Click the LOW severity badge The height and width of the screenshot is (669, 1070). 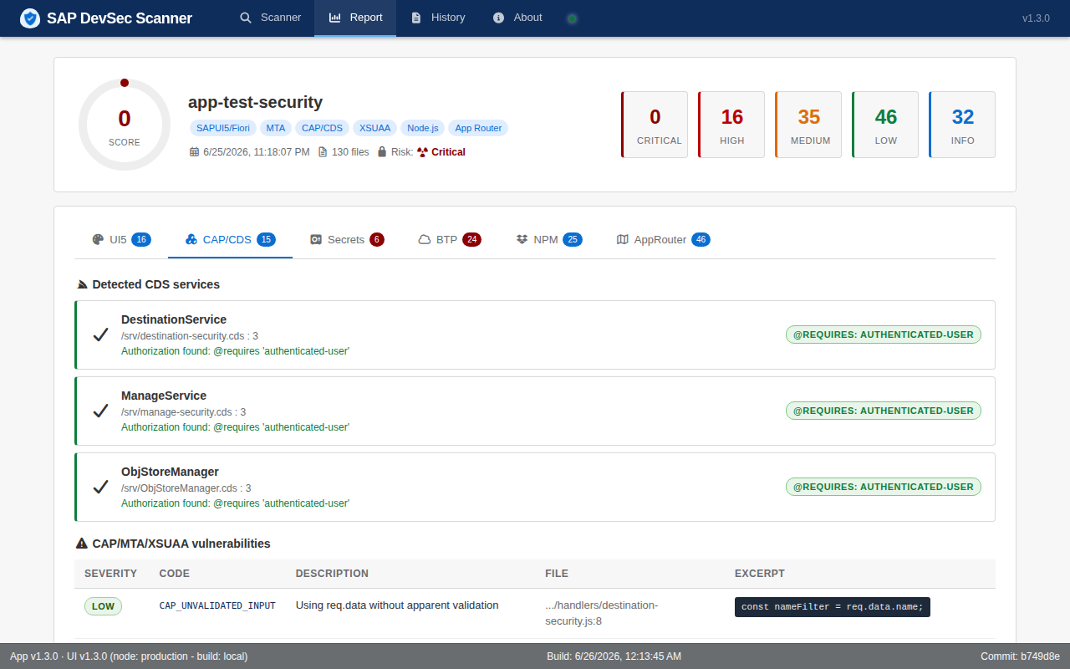coord(103,606)
